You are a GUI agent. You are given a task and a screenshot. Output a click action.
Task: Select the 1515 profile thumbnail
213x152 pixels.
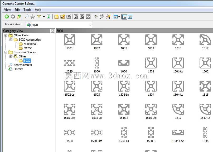pos(205,86)
